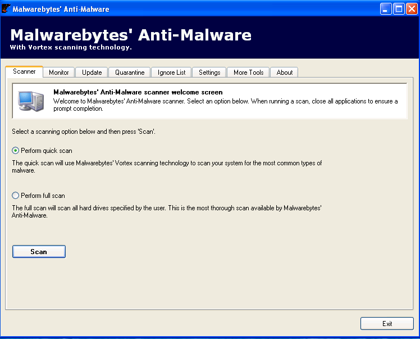
Task: Click 'Select a scanning option below' instruction text
Action: click(x=84, y=132)
